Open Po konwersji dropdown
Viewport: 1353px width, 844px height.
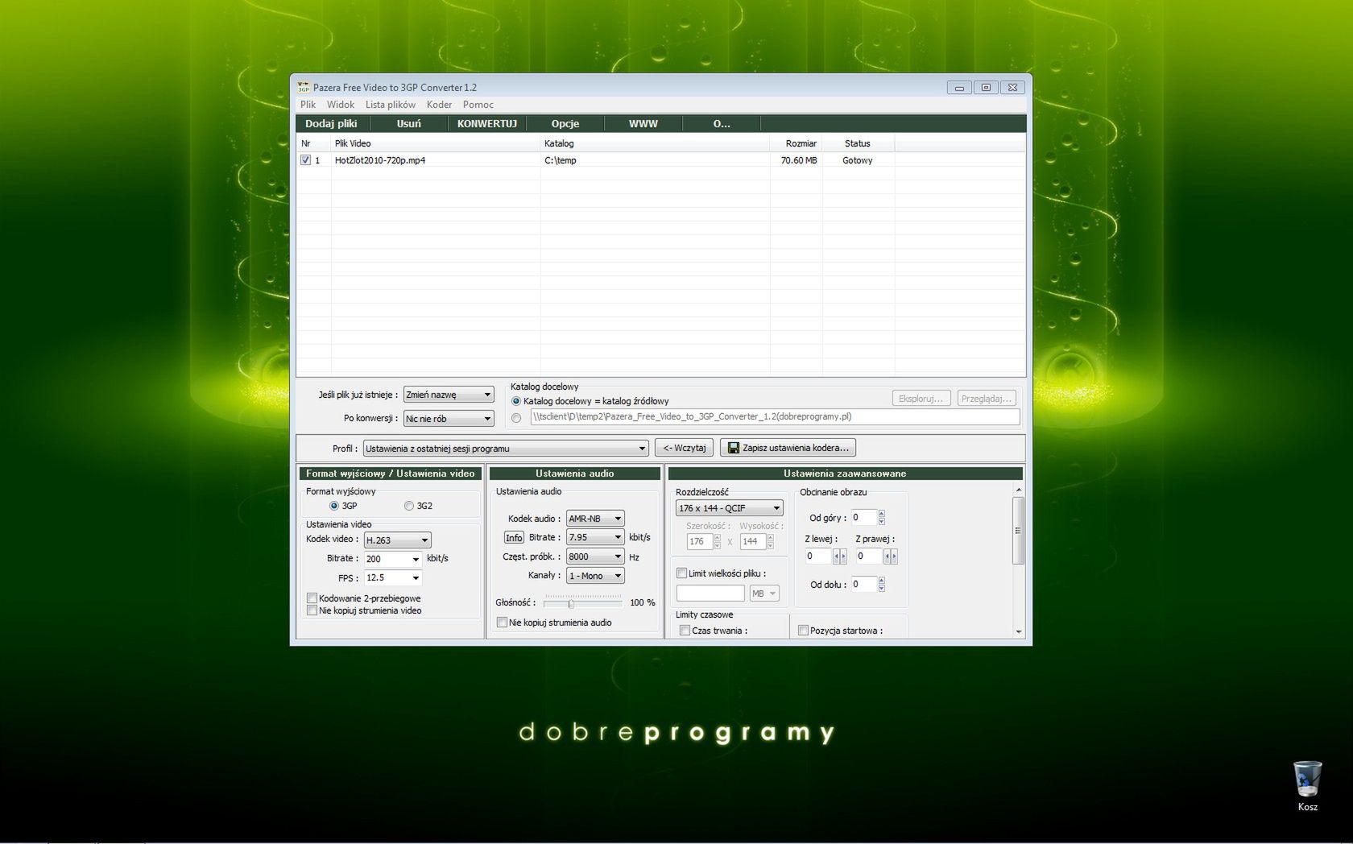click(x=449, y=419)
